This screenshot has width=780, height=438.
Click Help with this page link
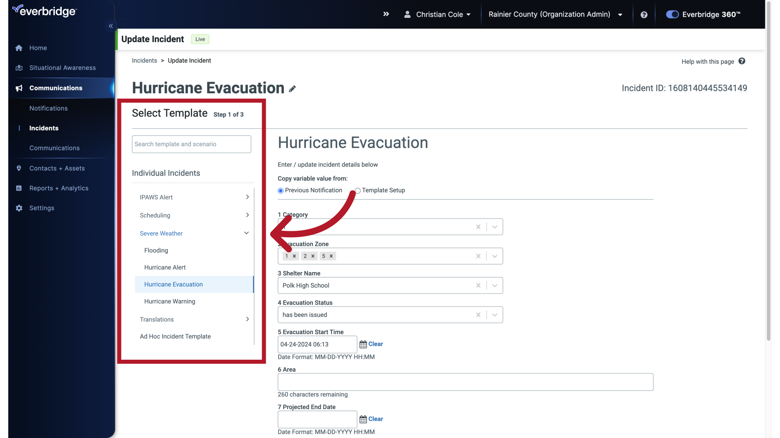coord(708,62)
